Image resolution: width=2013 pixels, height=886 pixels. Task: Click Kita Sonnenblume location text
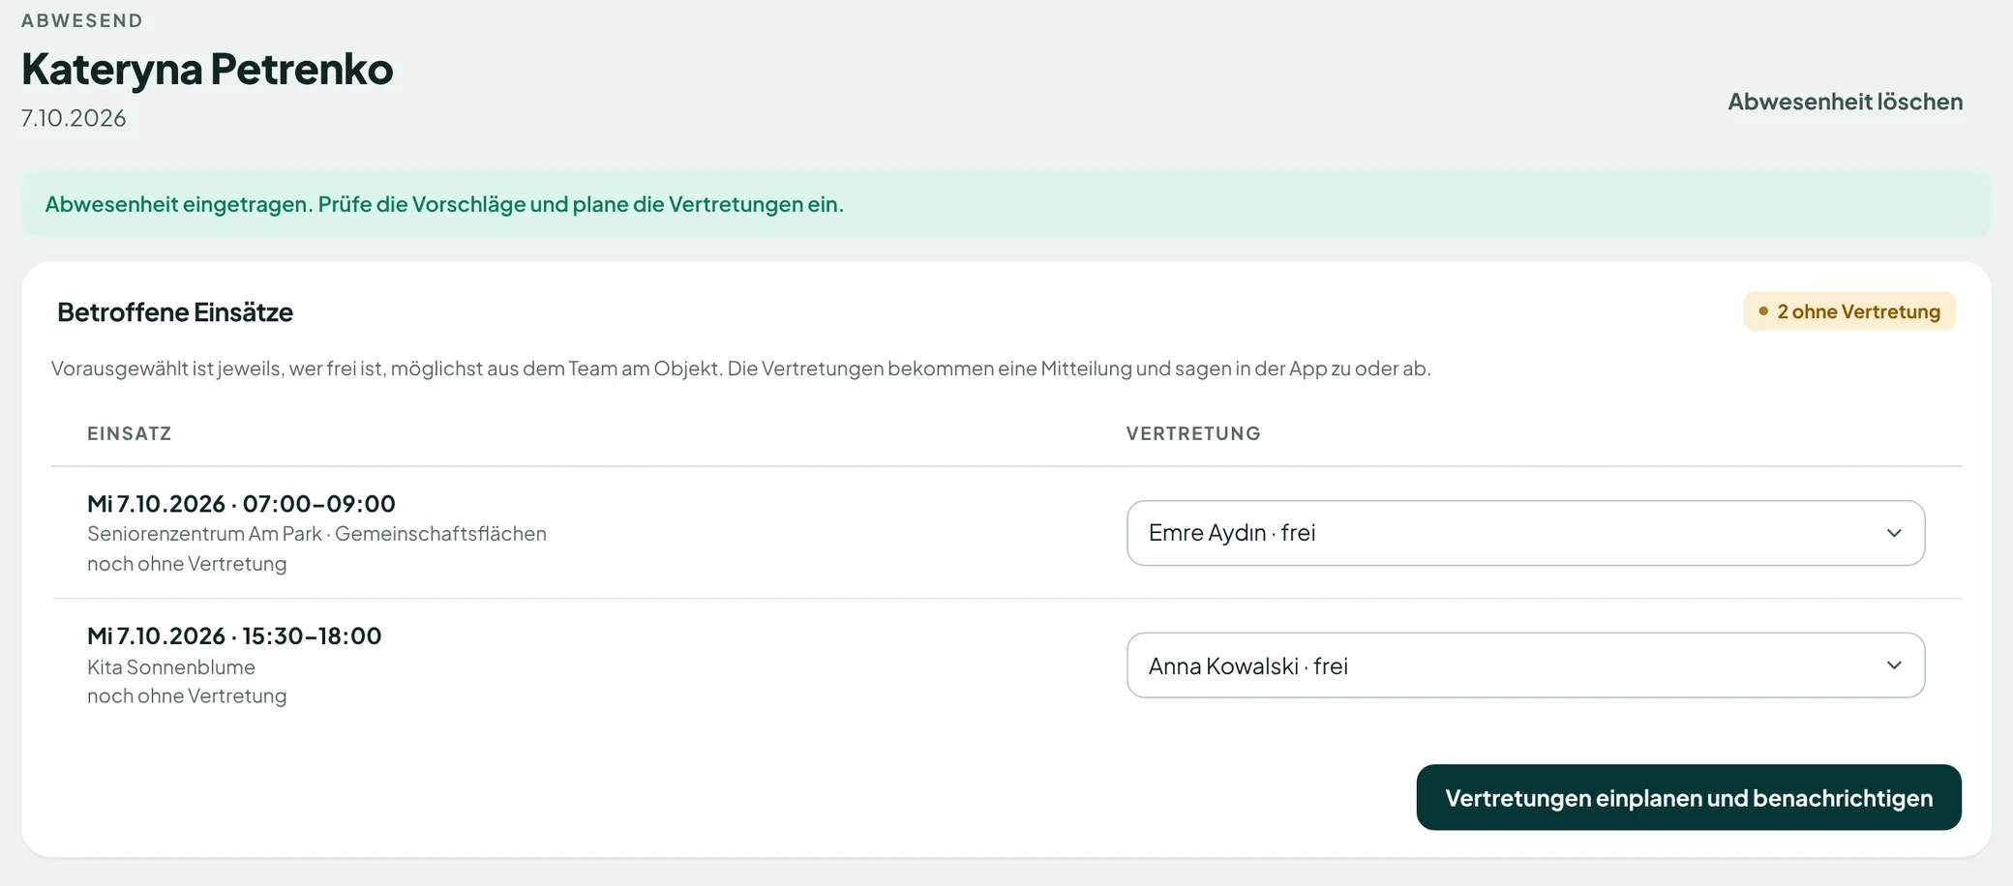pyautogui.click(x=171, y=667)
